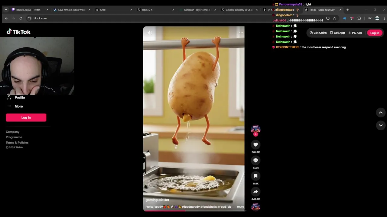Click the '304.1K' like count
Screen dimensions: 387x217
[x=255, y=152]
